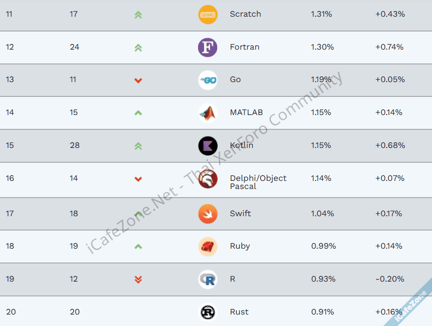Click the Delphi helmet logo icon
The width and height of the screenshot is (432, 326).
[208, 179]
